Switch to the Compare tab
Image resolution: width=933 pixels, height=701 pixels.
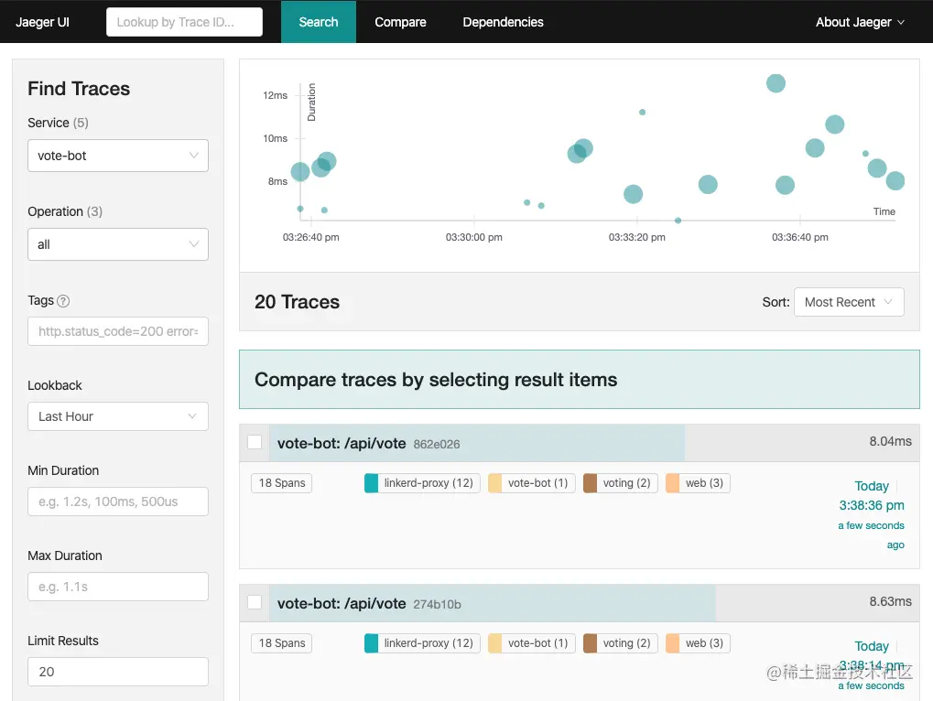pyautogui.click(x=400, y=22)
